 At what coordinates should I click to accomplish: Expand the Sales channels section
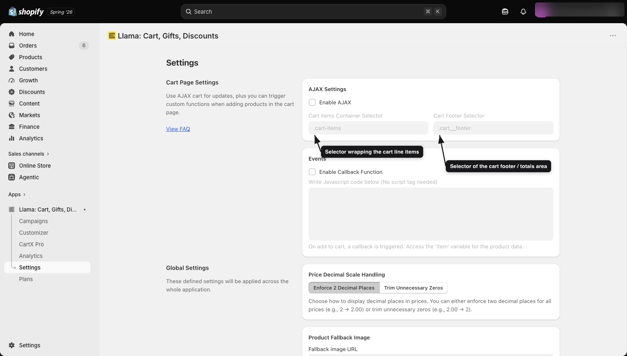[x=29, y=154]
